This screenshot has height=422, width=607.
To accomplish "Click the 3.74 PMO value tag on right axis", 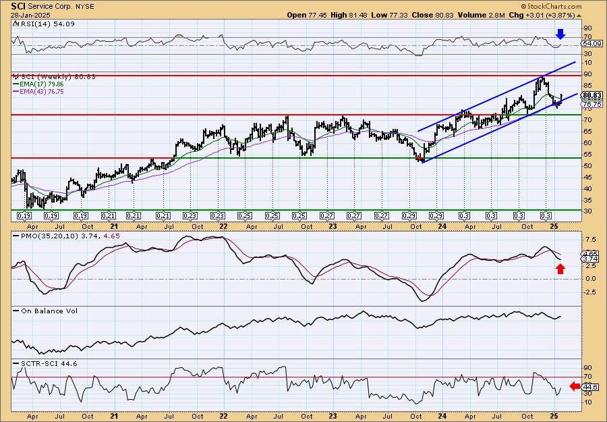I will (592, 259).
